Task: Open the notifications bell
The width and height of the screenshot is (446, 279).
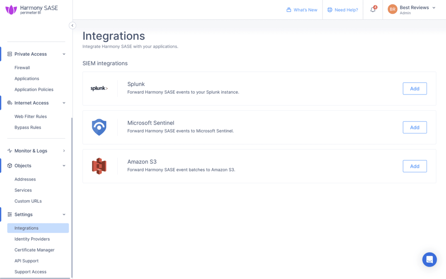Action: coord(372,9)
